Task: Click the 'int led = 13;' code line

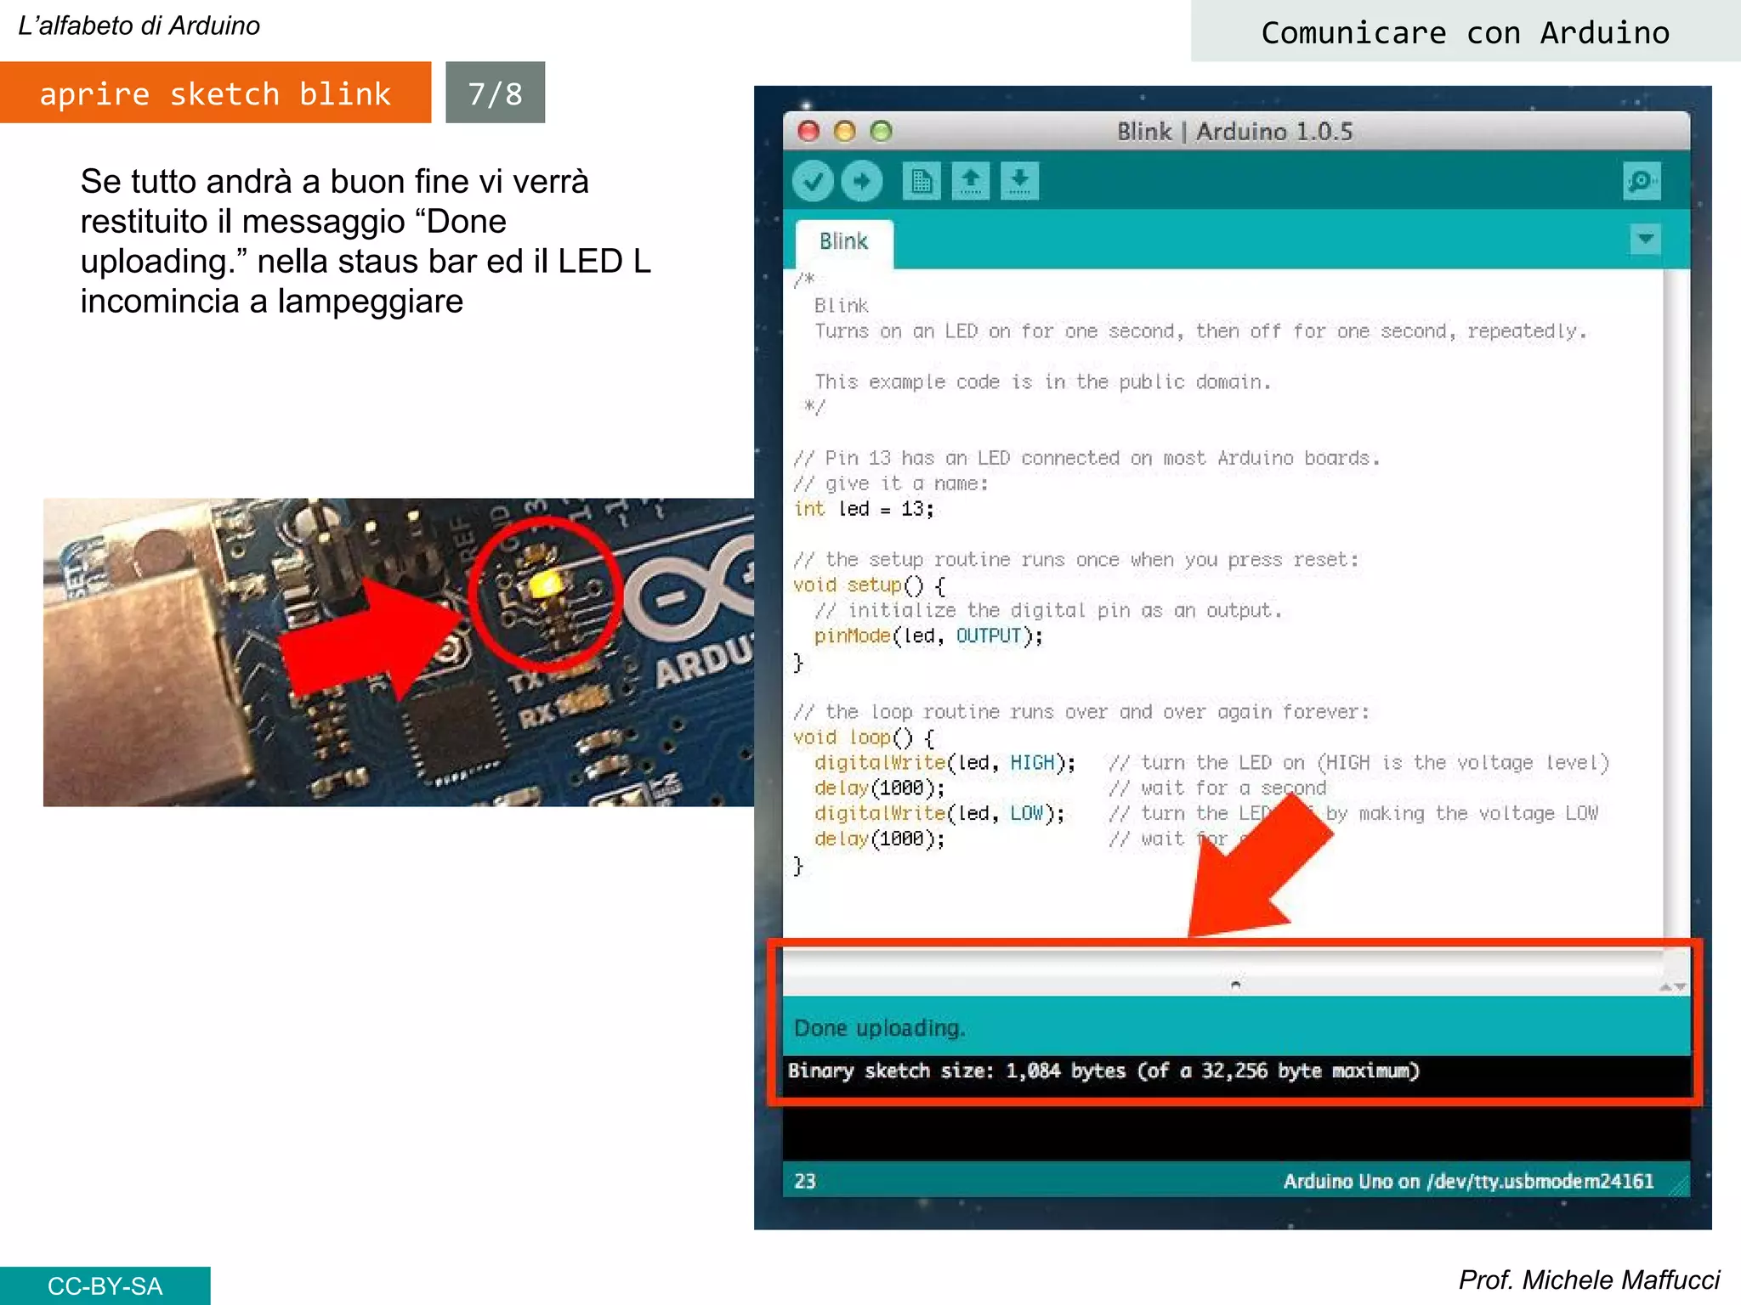Action: [864, 509]
